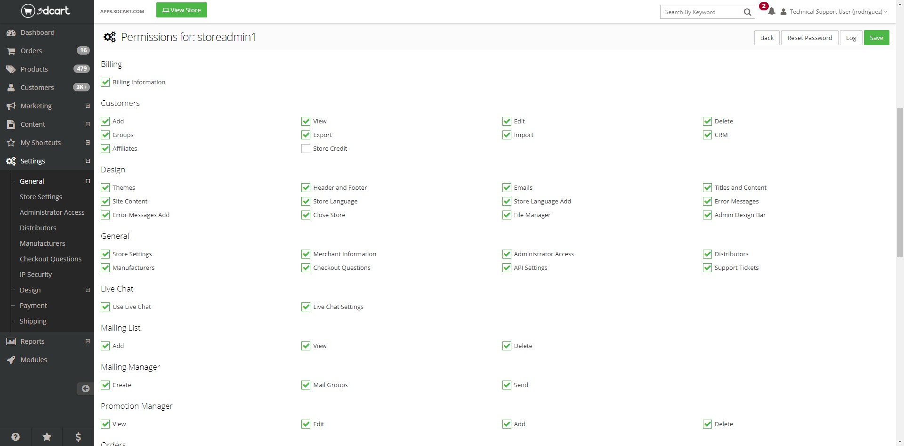Open Orders in the sidebar
904x446 pixels.
31,51
